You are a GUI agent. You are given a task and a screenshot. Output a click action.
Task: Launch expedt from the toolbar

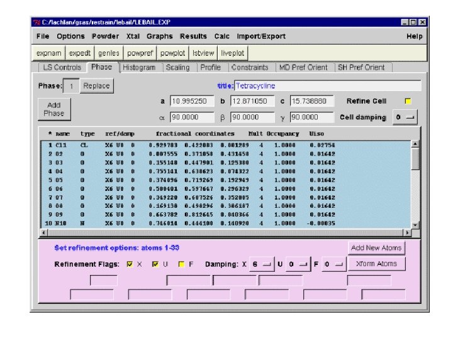tap(80, 53)
